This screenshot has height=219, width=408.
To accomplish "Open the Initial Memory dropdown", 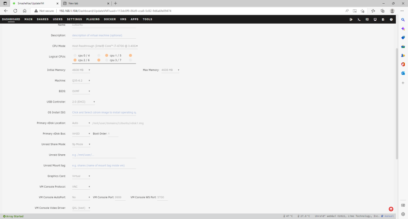I will click(x=81, y=70).
